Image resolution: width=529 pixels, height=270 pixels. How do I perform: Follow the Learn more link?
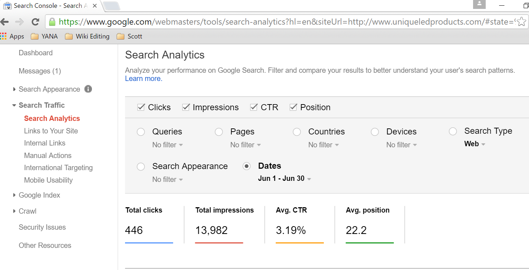pos(144,79)
